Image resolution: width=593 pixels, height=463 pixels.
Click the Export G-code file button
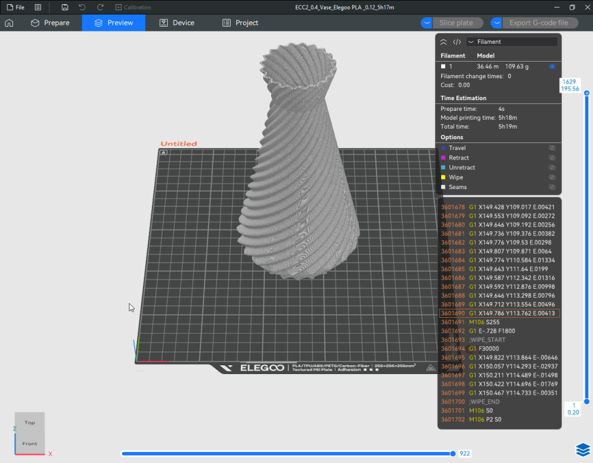[538, 23]
